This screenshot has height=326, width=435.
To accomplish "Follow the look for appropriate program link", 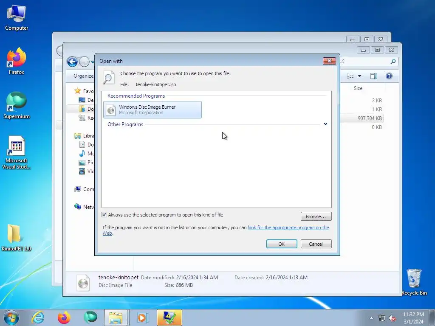I will coord(288,228).
